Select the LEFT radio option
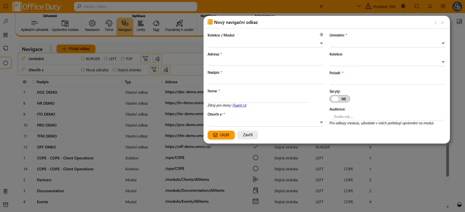The height and width of the screenshot is (212, 465). pos(106,59)
